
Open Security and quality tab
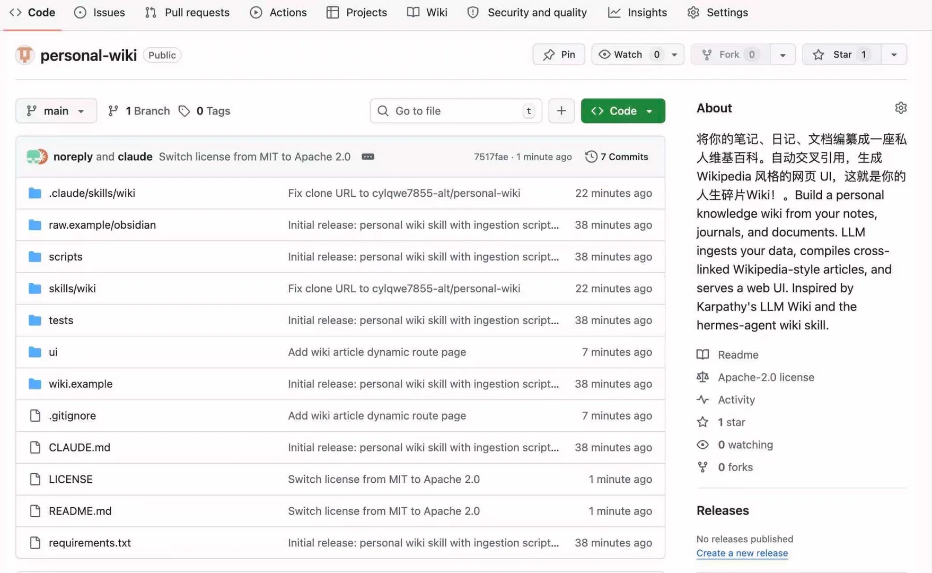pos(527,12)
